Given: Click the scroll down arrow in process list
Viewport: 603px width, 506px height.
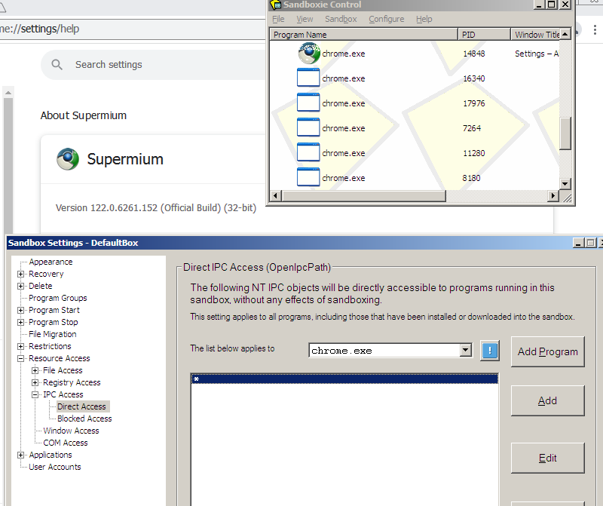Looking at the screenshot, I should coord(565,183).
